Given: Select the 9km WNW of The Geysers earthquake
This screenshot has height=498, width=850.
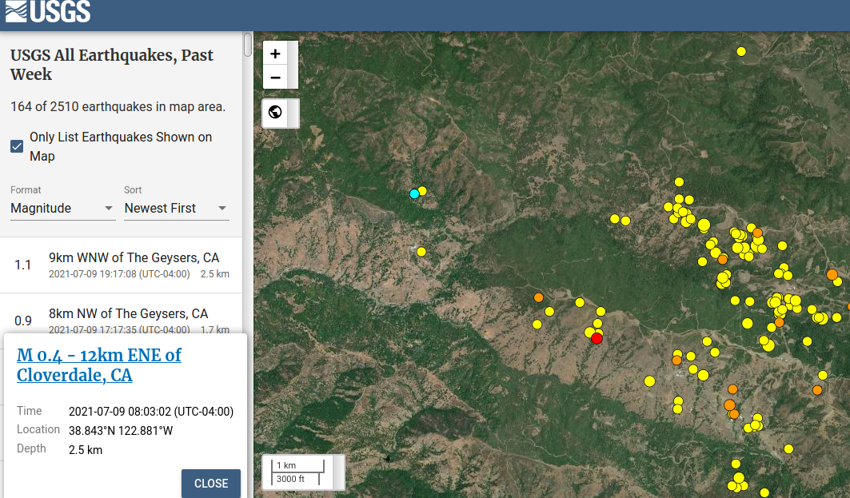Looking at the screenshot, I should click(x=121, y=265).
